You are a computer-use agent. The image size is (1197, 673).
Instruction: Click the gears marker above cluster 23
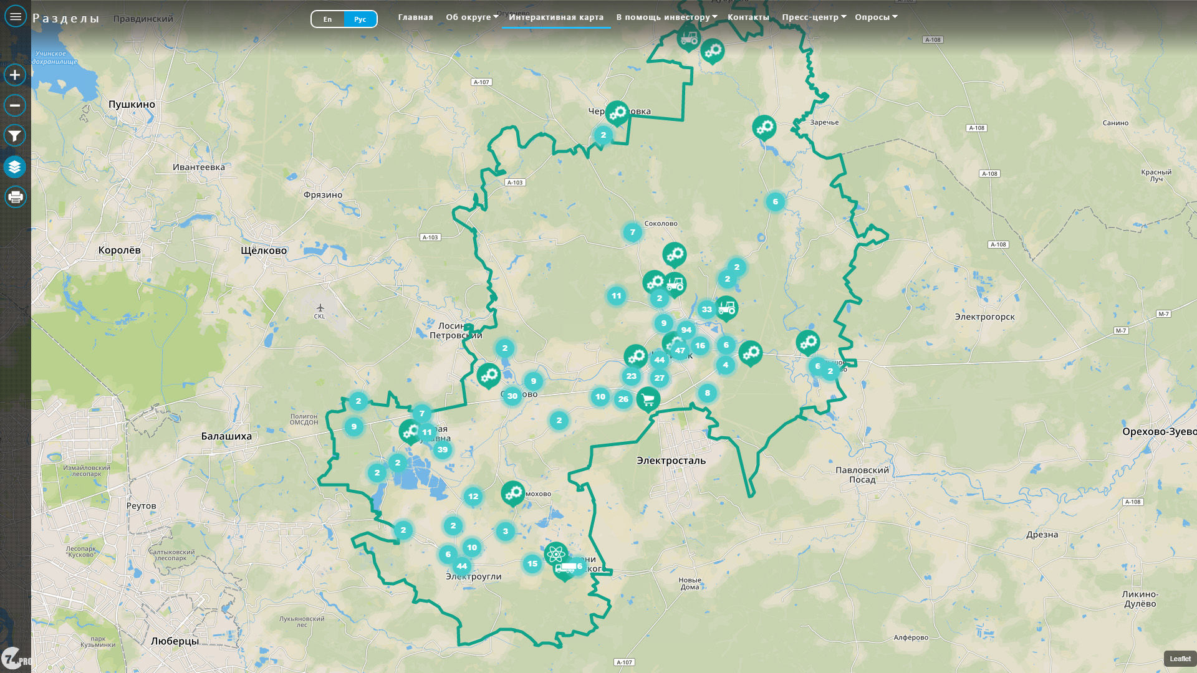pyautogui.click(x=636, y=356)
